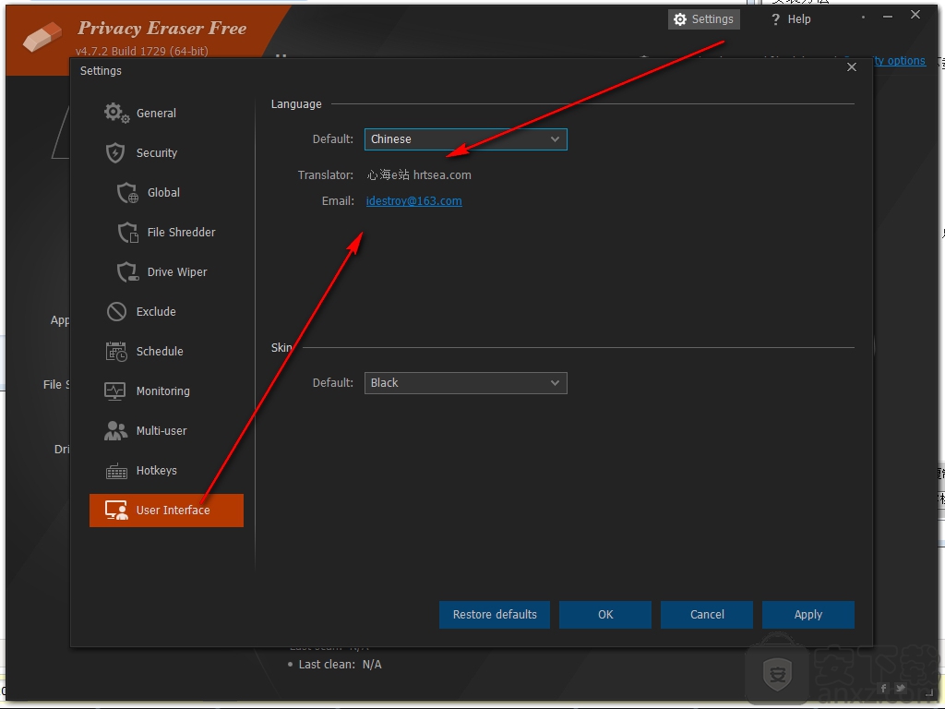
Task: Open the Language default dropdown showing Chinese
Action: (x=465, y=139)
